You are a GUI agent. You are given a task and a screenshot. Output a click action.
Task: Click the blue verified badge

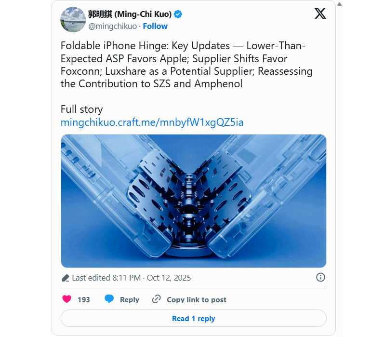(x=178, y=14)
